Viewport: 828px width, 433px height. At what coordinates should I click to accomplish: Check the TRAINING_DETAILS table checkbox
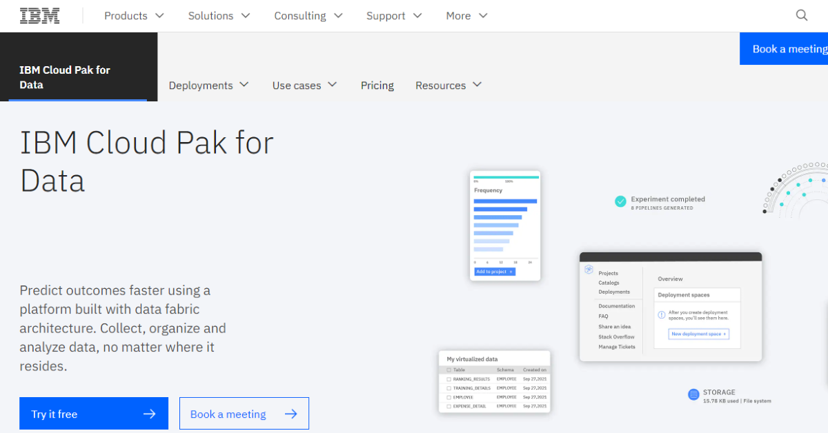pyautogui.click(x=448, y=388)
